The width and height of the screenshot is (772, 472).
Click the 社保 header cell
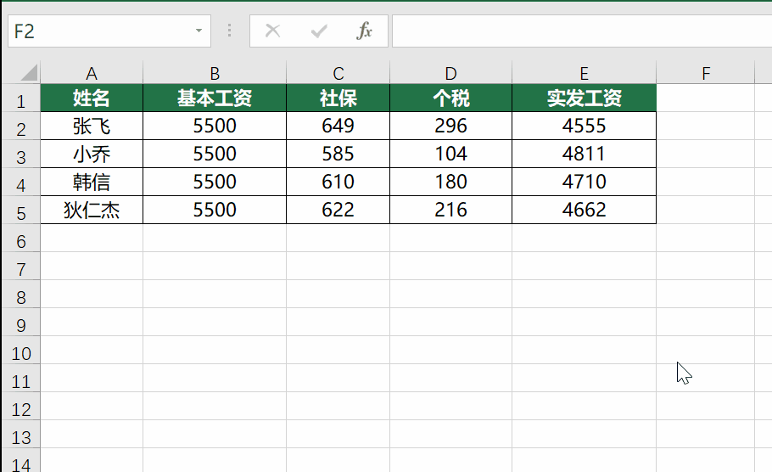pyautogui.click(x=338, y=98)
